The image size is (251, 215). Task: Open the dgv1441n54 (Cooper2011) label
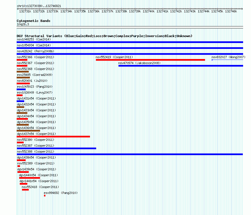pos(39,181)
